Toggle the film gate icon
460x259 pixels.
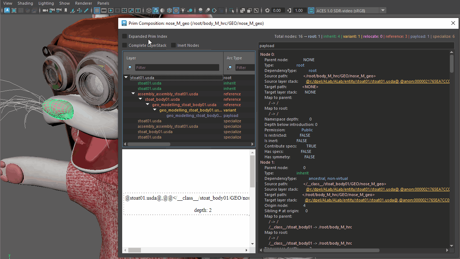coord(103,10)
